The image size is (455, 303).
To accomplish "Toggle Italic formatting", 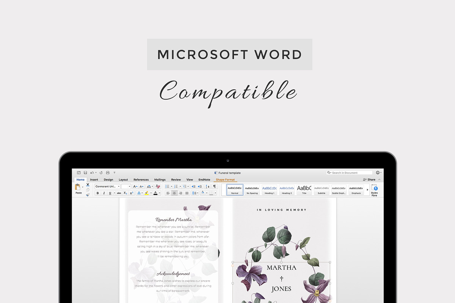I will coord(104,193).
